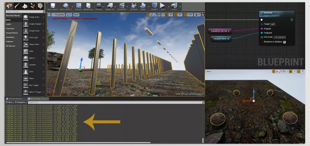Open the Blueprints dropdown arrow
The image size is (310, 146).
[x=116, y=6]
